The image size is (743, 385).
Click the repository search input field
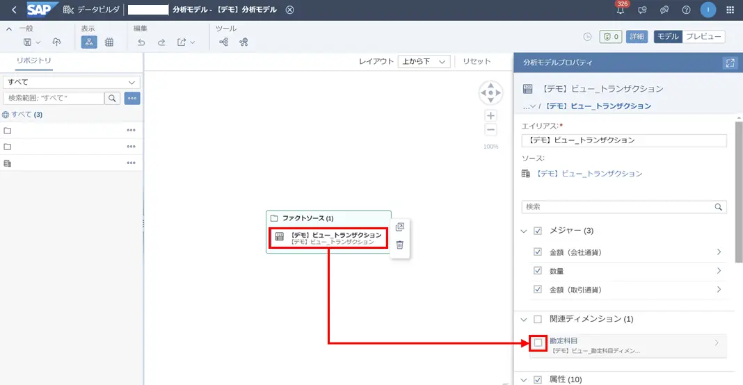pyautogui.click(x=54, y=98)
